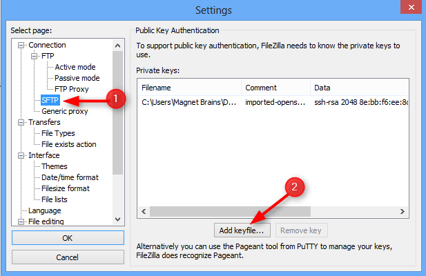Image resolution: width=426 pixels, height=276 pixels.
Task: Select the C:\Users\Magnet Brains key file entry
Action: [x=188, y=102]
